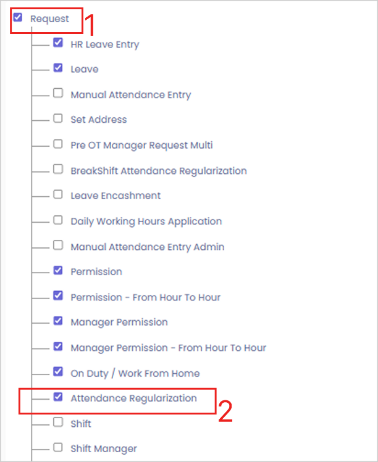Uncheck the Request parent checkbox

tap(18, 18)
